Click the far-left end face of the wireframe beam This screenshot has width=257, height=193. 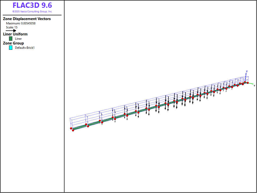71,123
